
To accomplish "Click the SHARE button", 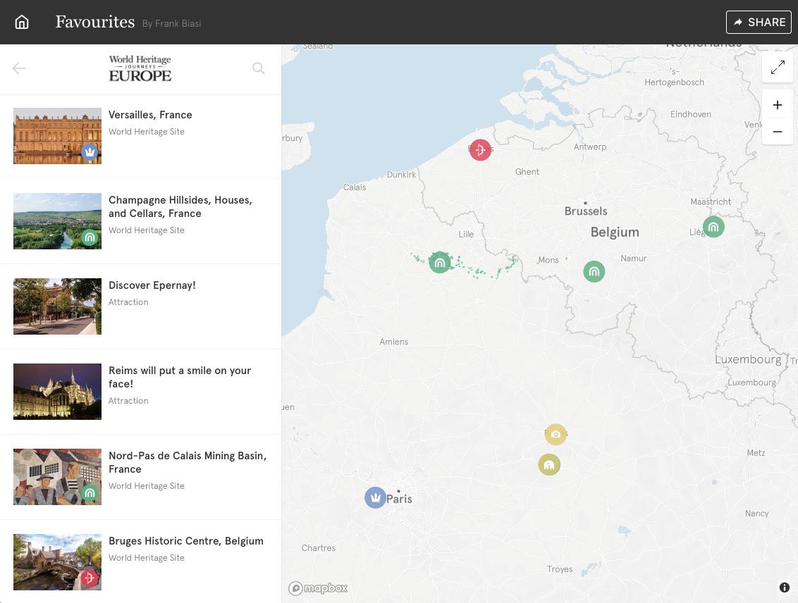I will tap(759, 22).
